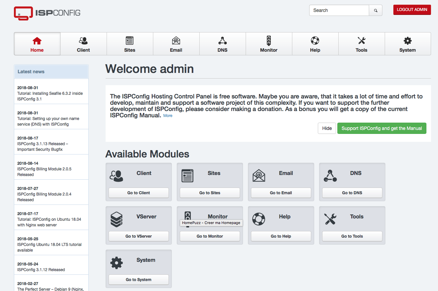Viewport: 438px width, 291px height.
Task: Go to the Email tab label
Action: click(176, 50)
